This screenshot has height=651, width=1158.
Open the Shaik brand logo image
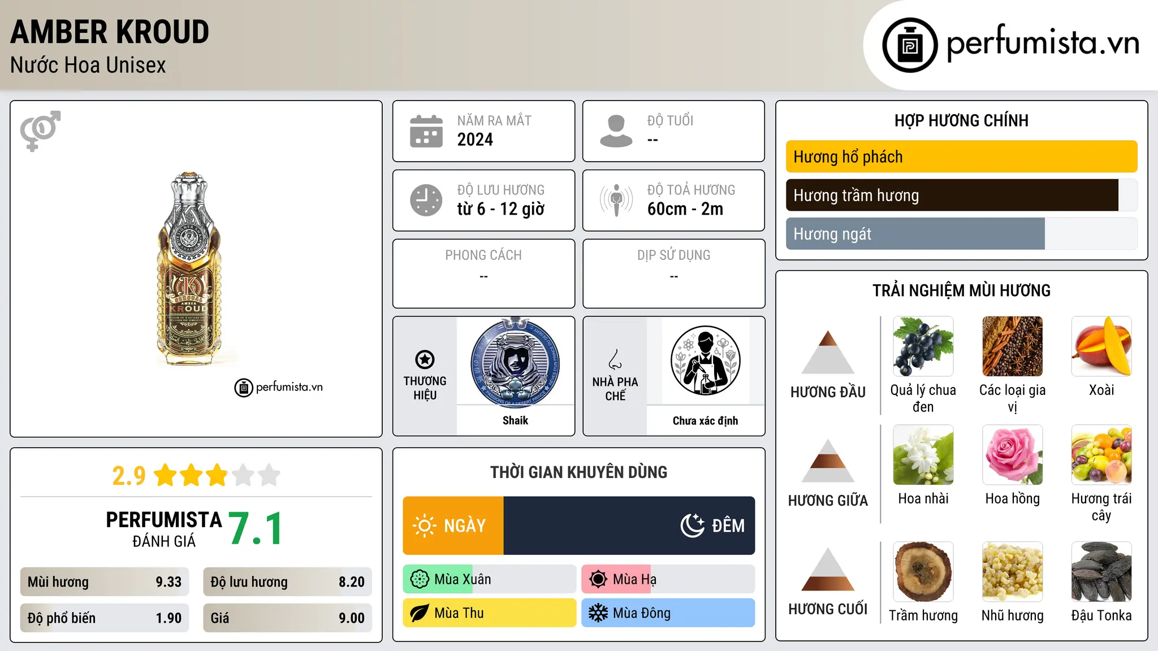click(x=515, y=362)
